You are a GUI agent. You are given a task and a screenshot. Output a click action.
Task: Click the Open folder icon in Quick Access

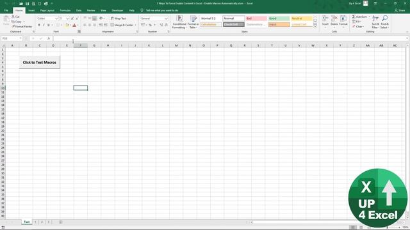coord(21,4)
